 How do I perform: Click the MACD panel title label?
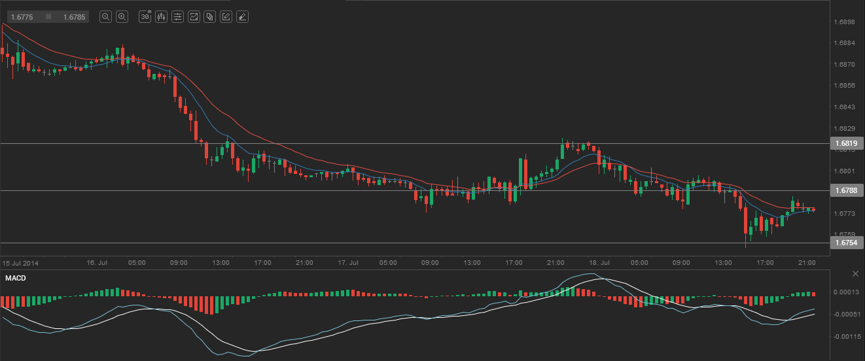15,279
